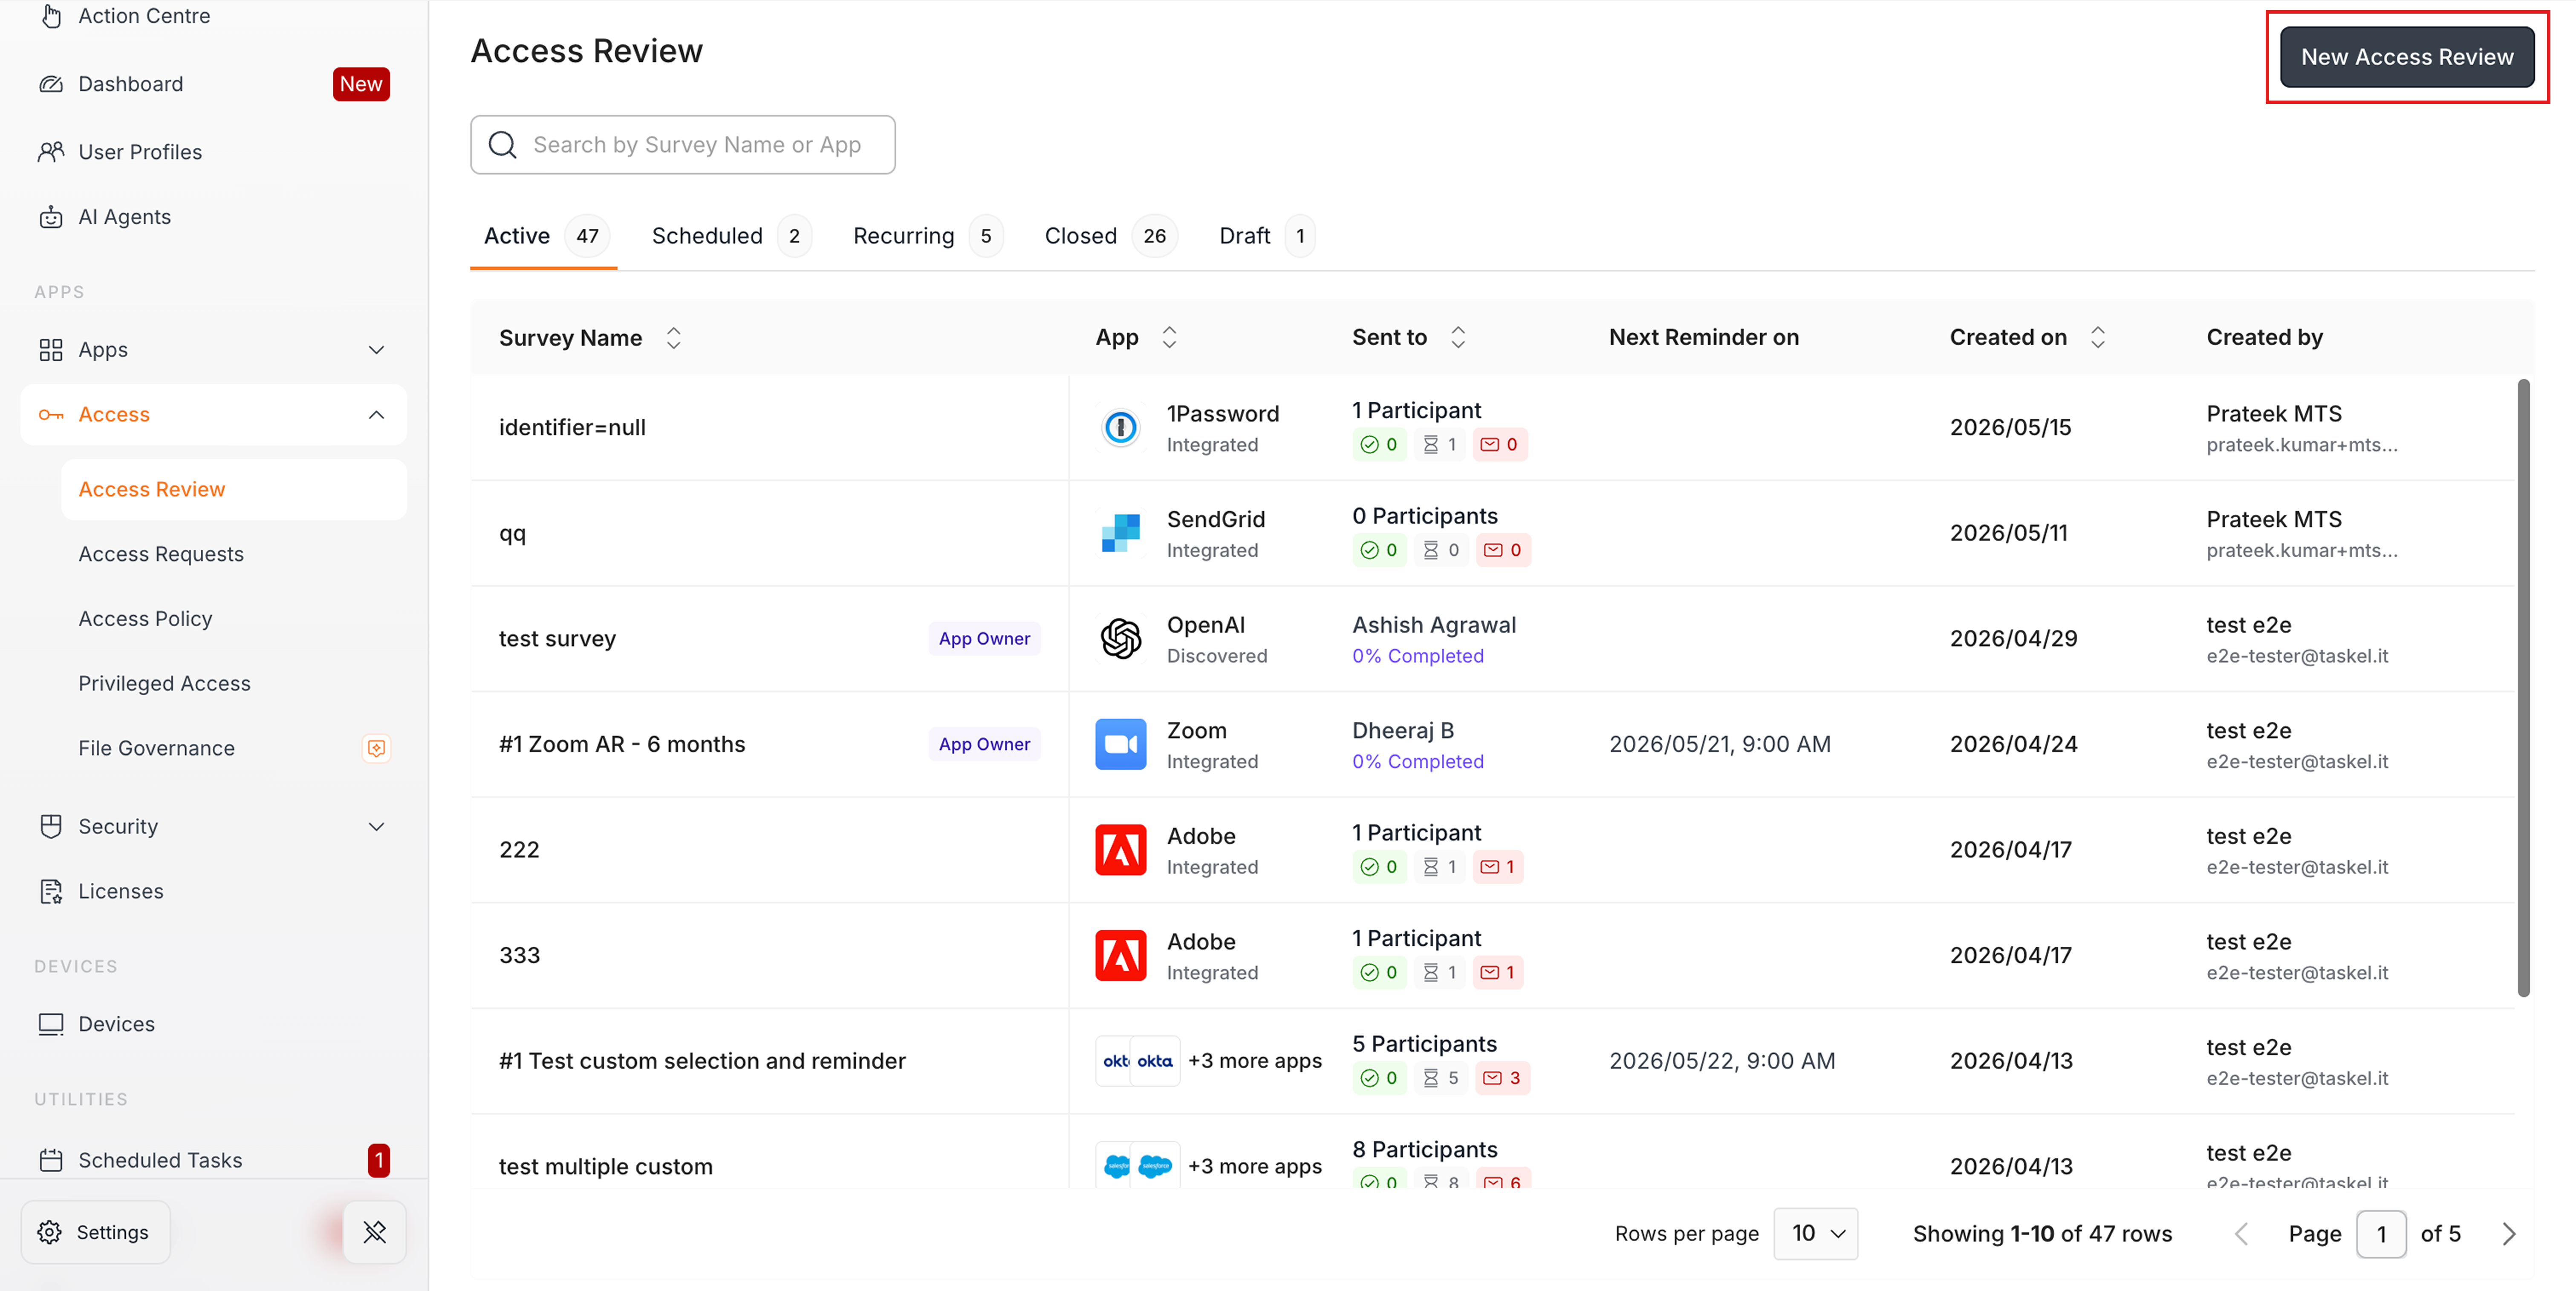Click the search magnifier icon
This screenshot has height=1291, width=2576.
(503, 145)
